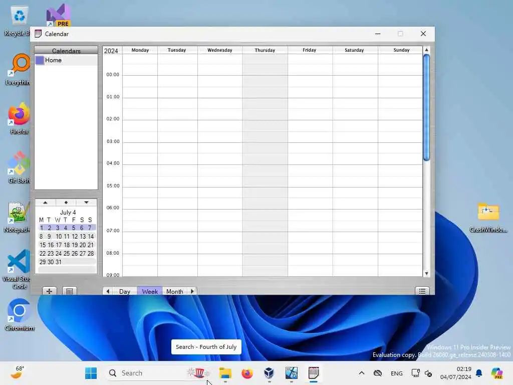Screen dimensions: 513x385
Task: Select July 18 in the mini calendar
Action: tap(67, 245)
